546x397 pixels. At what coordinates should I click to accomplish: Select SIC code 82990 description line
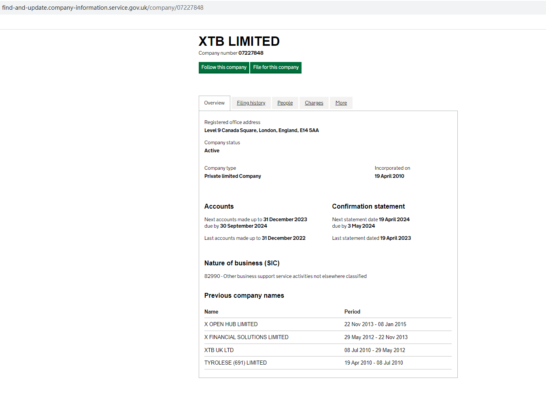coord(285,276)
